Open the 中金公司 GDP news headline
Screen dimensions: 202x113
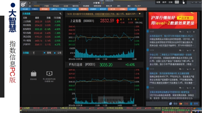click(170, 55)
